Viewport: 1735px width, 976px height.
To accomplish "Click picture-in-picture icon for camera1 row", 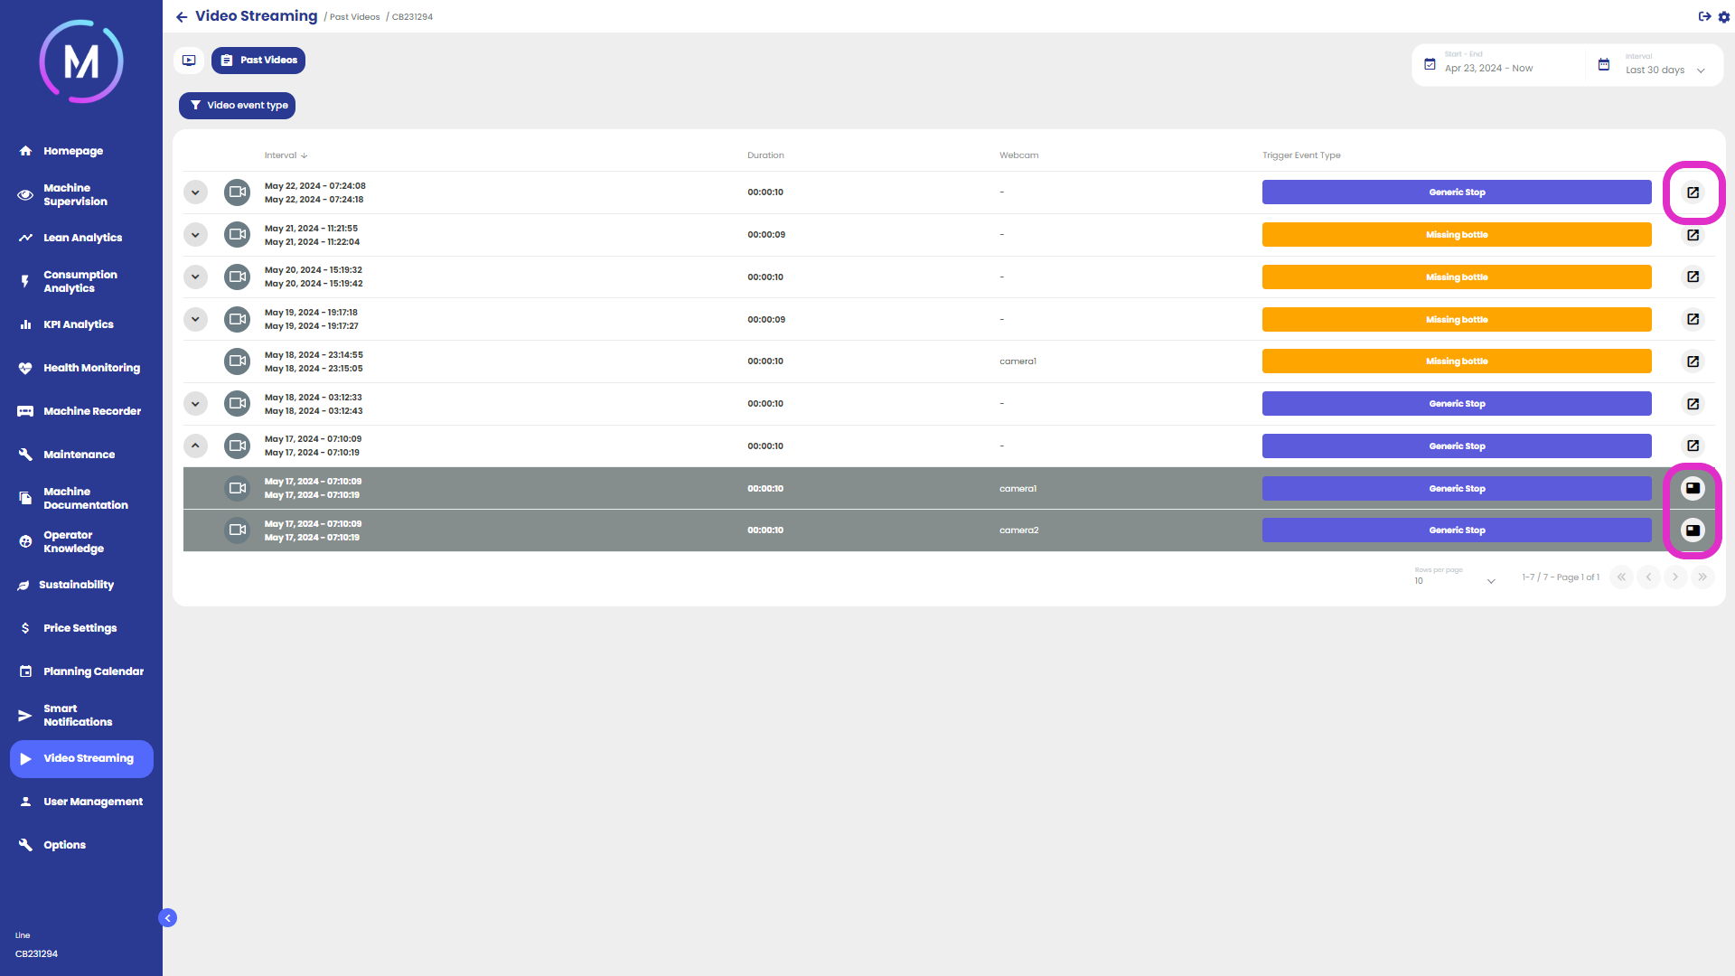I will 1693,488.
